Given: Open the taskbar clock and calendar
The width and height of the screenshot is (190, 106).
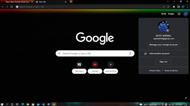Looking at the screenshot, I should coord(179,104).
